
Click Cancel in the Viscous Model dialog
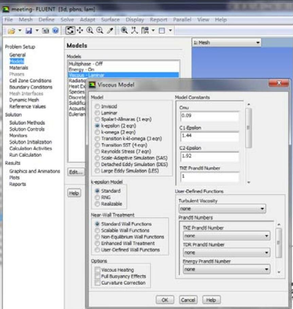tap(188, 300)
